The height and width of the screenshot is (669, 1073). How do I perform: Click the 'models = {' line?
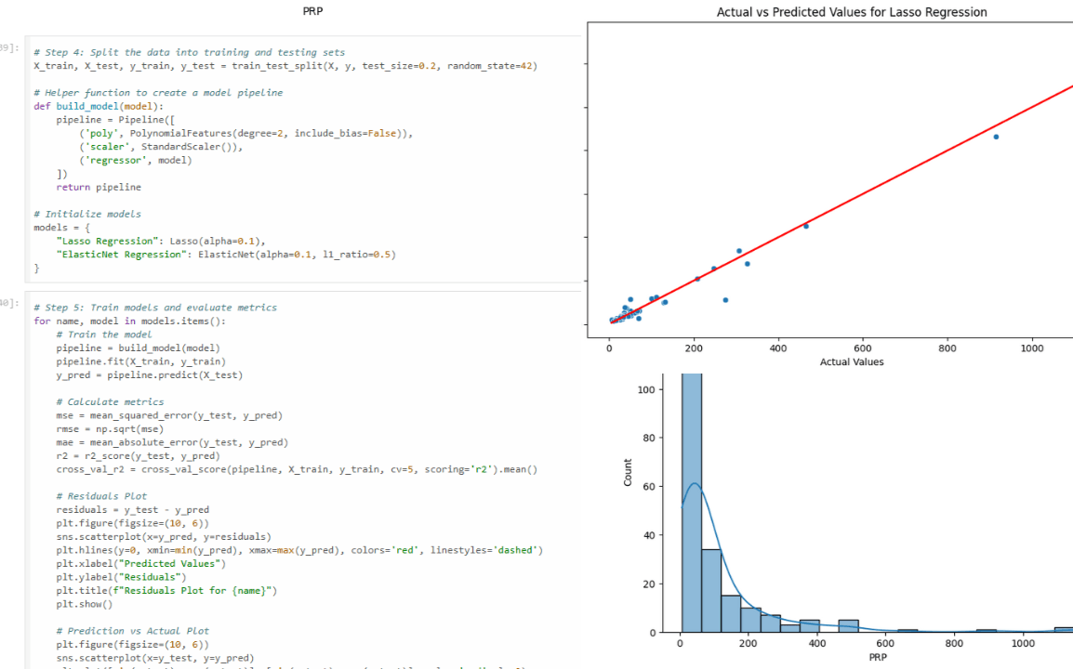click(x=61, y=227)
